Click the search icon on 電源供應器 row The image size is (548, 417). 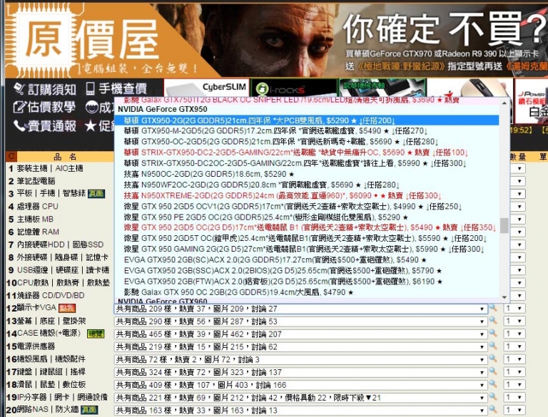493,346
